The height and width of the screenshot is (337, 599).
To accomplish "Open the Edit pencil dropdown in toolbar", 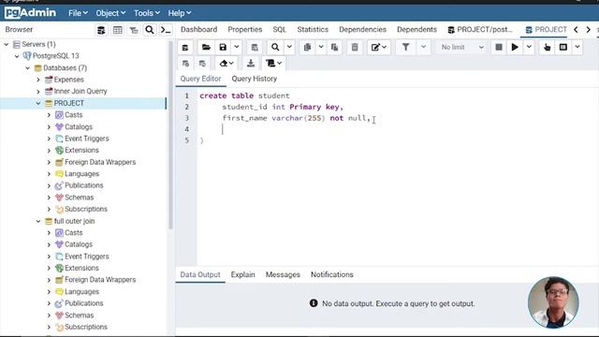I will pos(378,48).
